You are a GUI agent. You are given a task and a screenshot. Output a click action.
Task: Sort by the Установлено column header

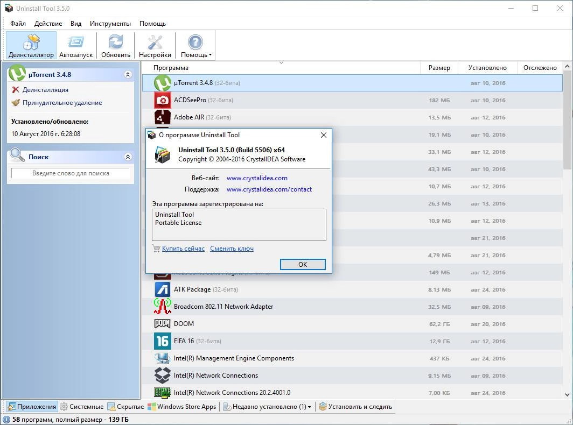[x=487, y=68]
